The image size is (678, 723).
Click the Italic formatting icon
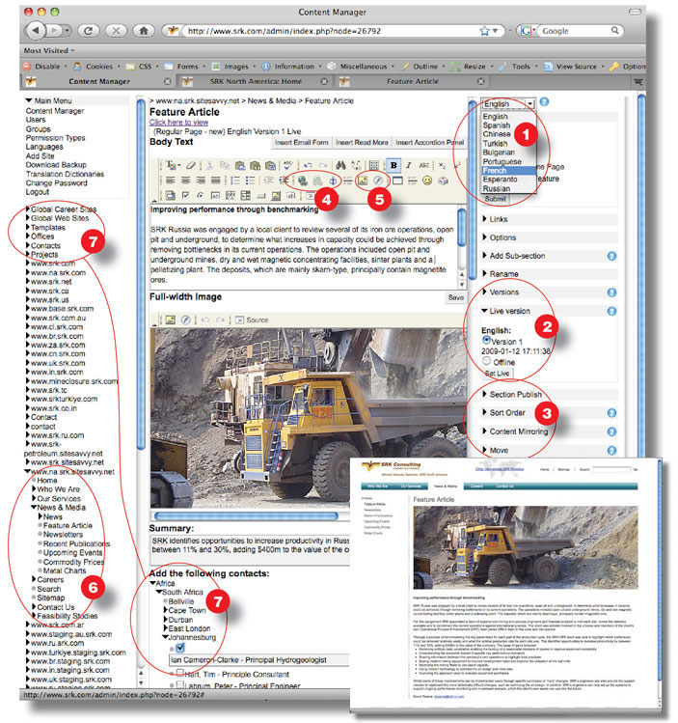coord(409,165)
